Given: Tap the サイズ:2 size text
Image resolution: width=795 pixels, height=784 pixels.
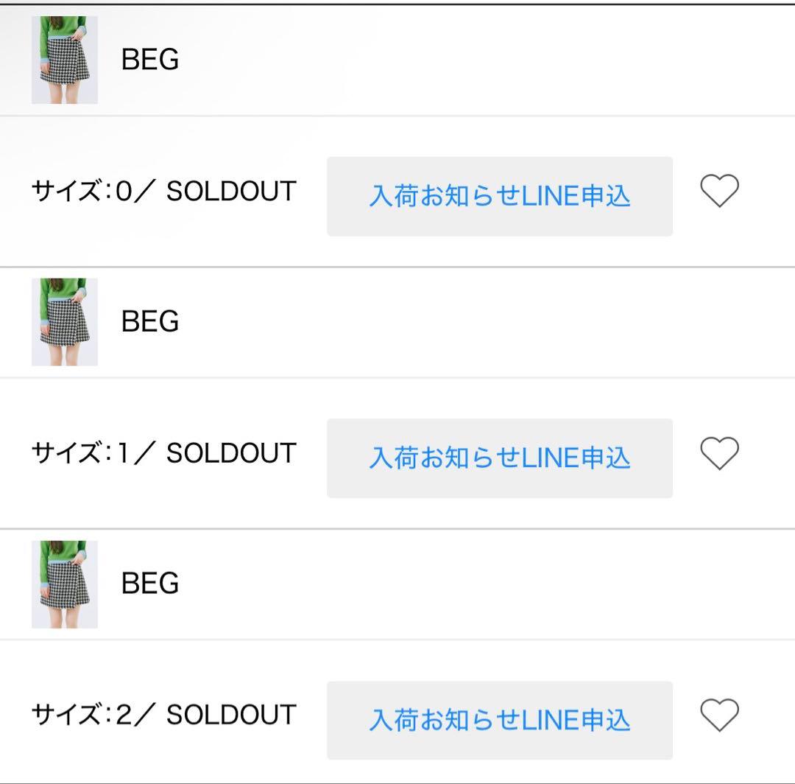Looking at the screenshot, I should (x=81, y=715).
